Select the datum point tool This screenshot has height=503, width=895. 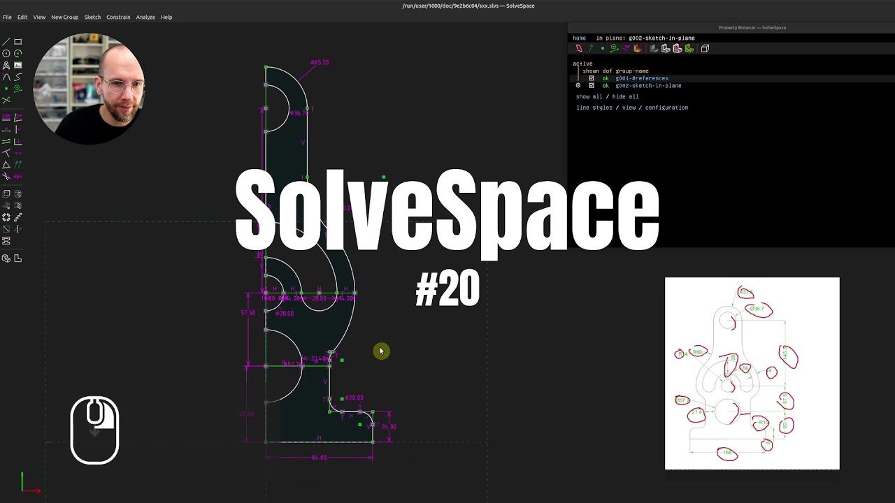click(6, 89)
